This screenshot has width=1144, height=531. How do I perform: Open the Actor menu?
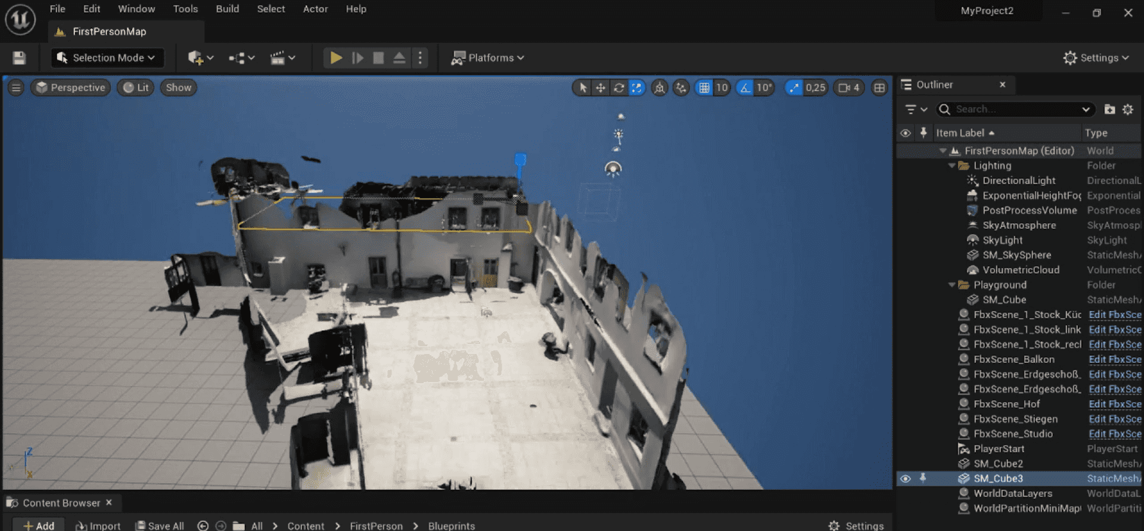pos(315,9)
